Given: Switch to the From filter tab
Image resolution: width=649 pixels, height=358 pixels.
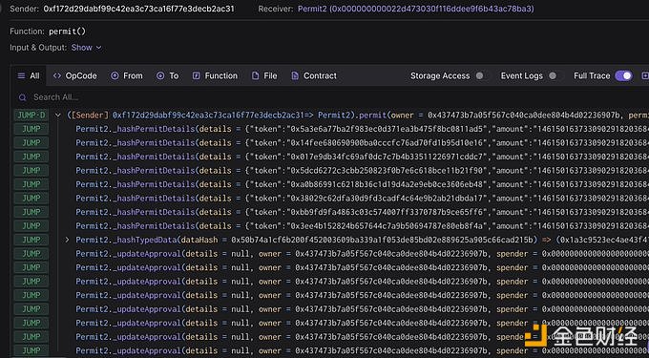Looking at the screenshot, I should 127,75.
